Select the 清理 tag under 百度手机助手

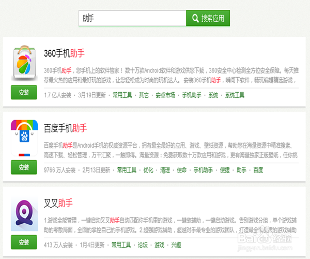pos(165,170)
